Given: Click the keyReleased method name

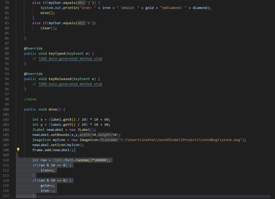Looking at the screenshot, I should tap(60, 79).
